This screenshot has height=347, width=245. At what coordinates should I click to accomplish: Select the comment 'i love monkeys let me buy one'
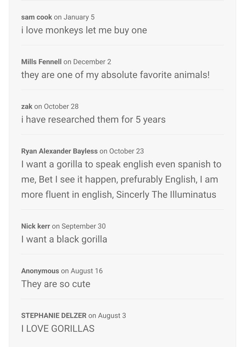pyautogui.click(x=84, y=30)
